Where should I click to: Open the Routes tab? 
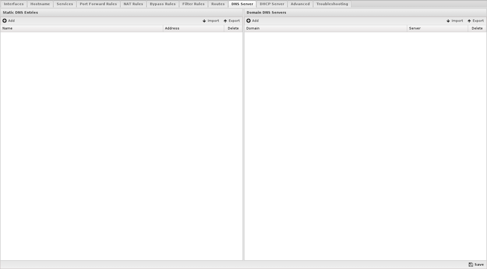click(218, 4)
